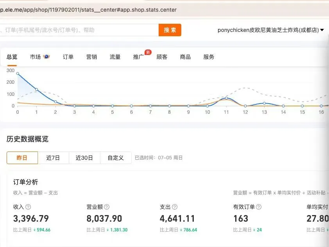Open the 订单 tab

click(x=68, y=57)
